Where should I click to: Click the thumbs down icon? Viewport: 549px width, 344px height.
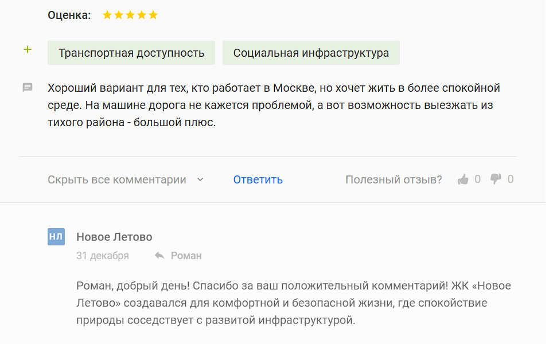(496, 179)
